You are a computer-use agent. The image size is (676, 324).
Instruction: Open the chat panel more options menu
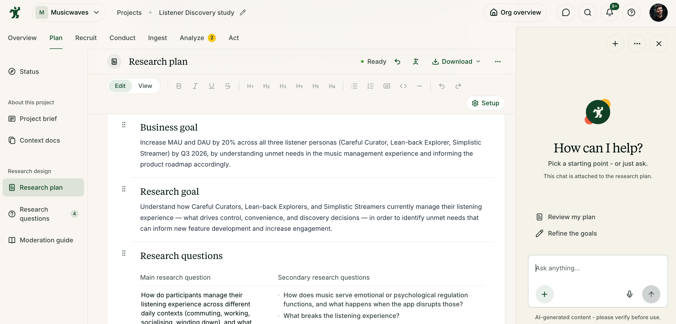[637, 44]
